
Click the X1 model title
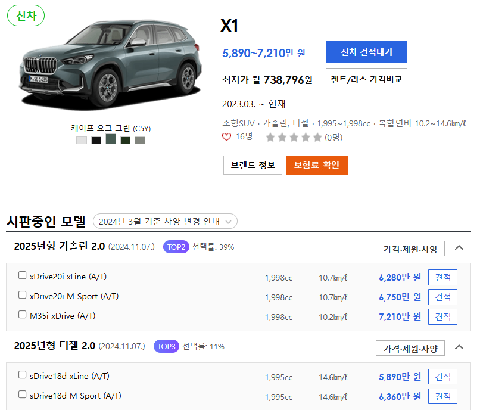click(x=229, y=26)
